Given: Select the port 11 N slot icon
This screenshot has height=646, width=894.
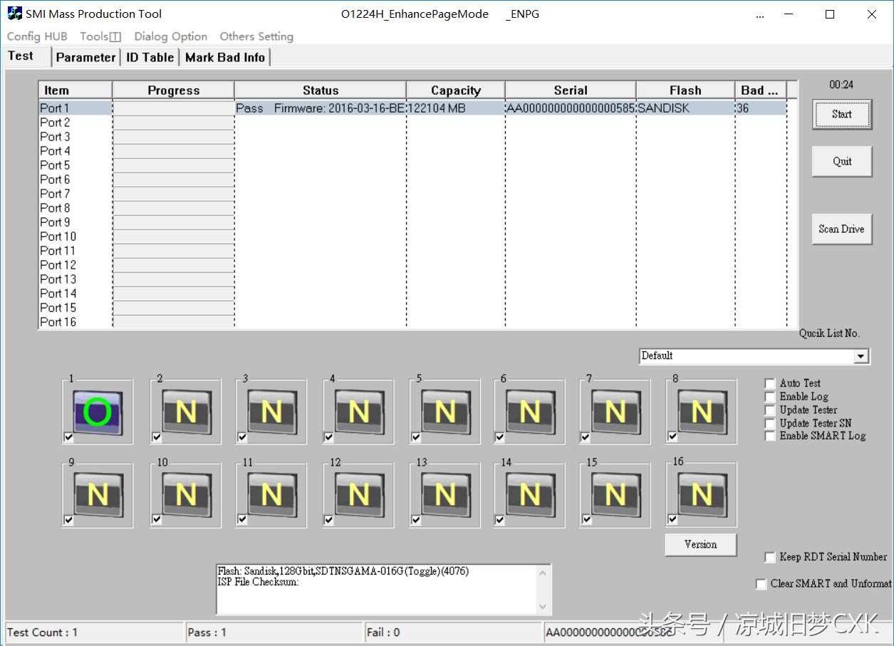Looking at the screenshot, I should pos(271,495).
